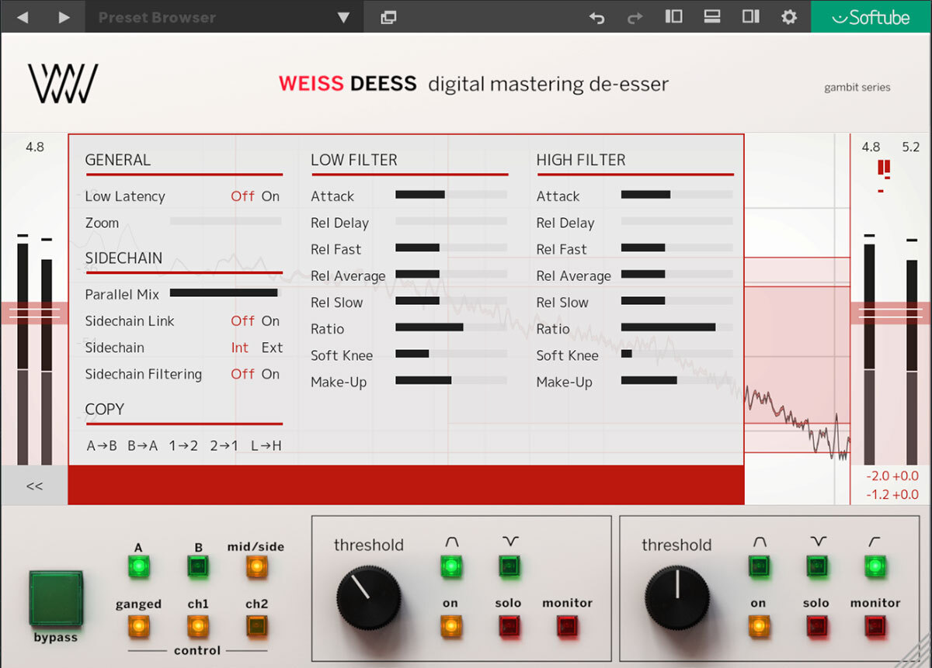Adjust High Filter Make-Up slider
This screenshot has width=932, height=668.
point(676,380)
